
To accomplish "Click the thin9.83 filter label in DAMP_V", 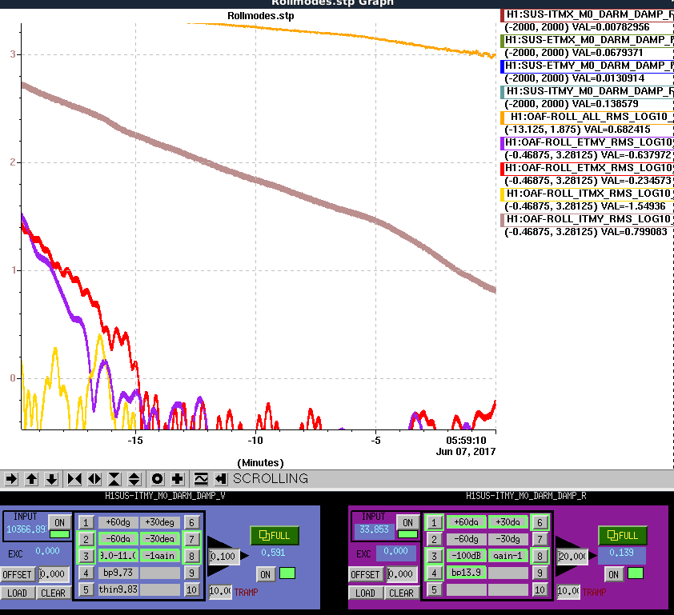I will 118,589.
